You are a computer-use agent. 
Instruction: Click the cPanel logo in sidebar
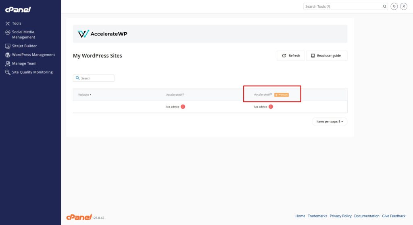(18, 9)
